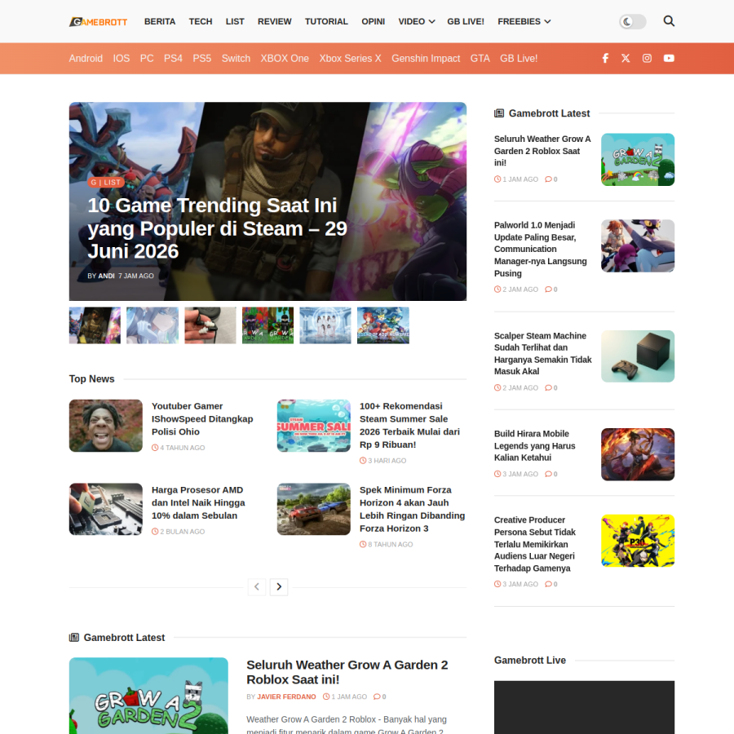Click the search magnifier icon
Image resolution: width=734 pixels, height=734 pixels.
pos(669,21)
